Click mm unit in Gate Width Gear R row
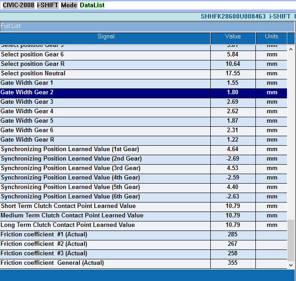Image resolution: width=296 pixels, height=281 pixels. tap(272, 140)
